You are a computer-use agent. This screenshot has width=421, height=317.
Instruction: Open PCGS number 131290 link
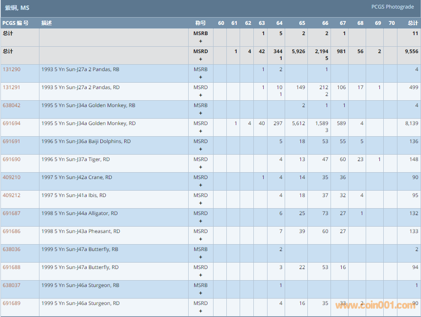(x=12, y=69)
